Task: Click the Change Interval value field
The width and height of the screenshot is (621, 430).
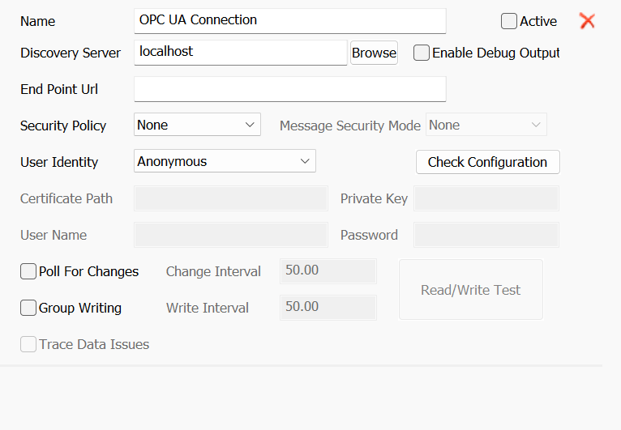Action: point(328,271)
